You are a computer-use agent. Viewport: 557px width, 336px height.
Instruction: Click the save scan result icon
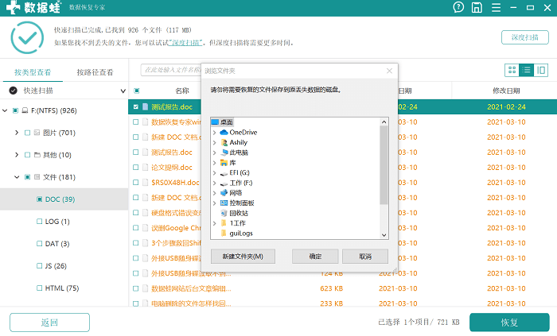point(476,7)
